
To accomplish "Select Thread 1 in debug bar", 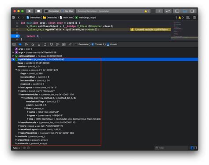I will point(98,44).
